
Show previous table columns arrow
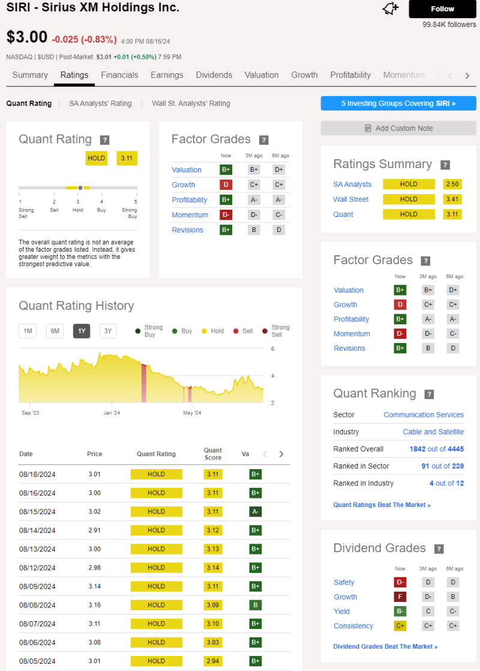pos(265,454)
